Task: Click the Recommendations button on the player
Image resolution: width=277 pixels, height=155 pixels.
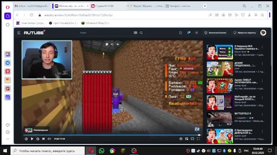Action: coord(36,130)
